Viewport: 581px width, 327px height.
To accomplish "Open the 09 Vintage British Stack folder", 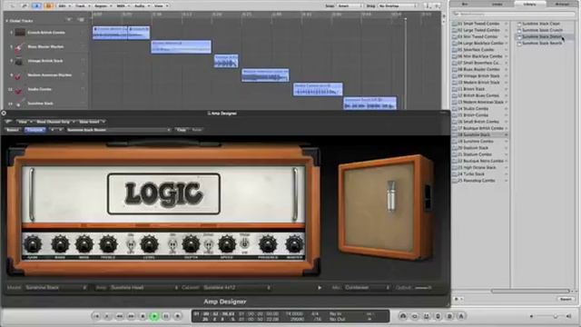I will coord(480,76).
